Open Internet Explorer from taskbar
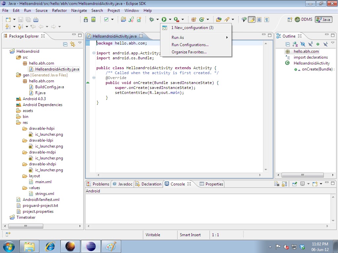 pyautogui.click(x=50, y=246)
